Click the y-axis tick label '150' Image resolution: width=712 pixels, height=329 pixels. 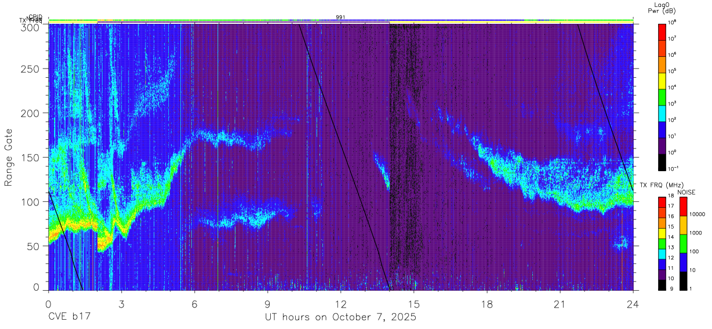[30, 157]
